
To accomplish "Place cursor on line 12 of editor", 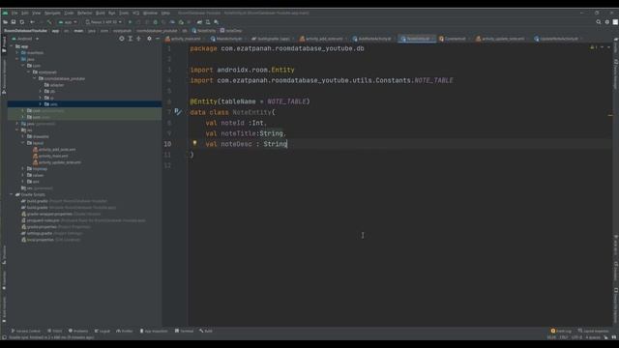I will 398,165.
